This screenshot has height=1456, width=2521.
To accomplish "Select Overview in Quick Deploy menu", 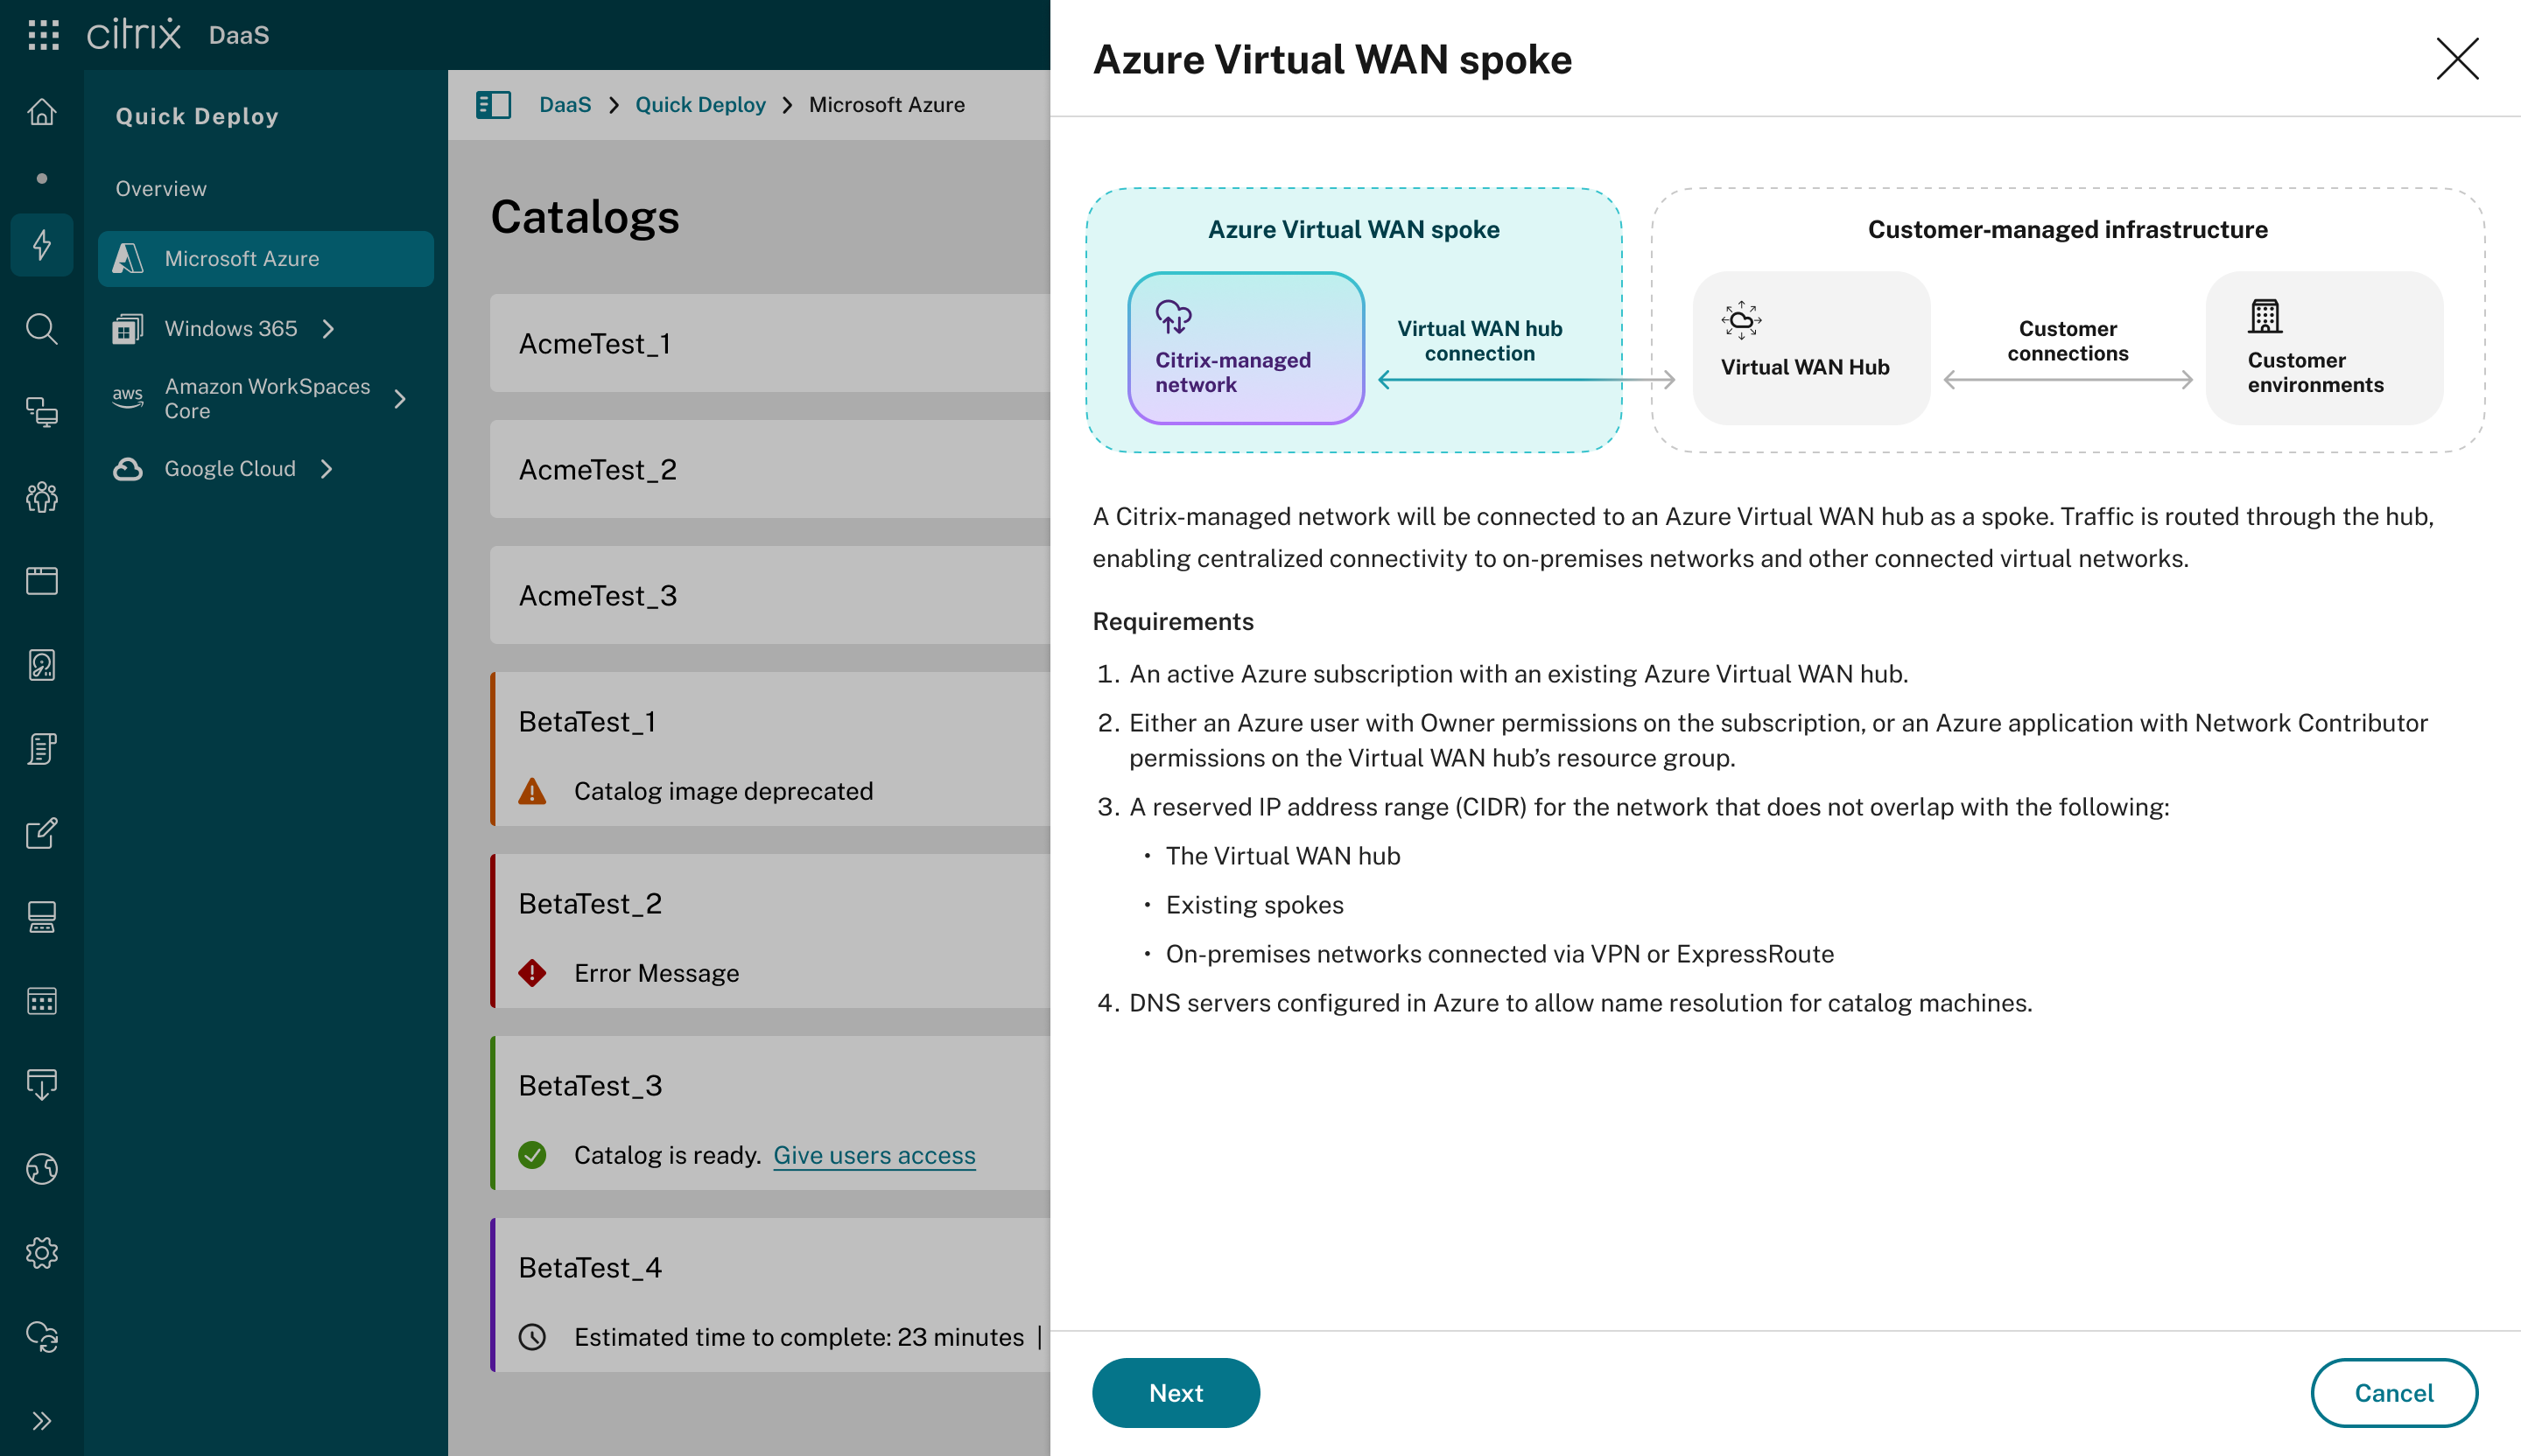I will tap(160, 188).
